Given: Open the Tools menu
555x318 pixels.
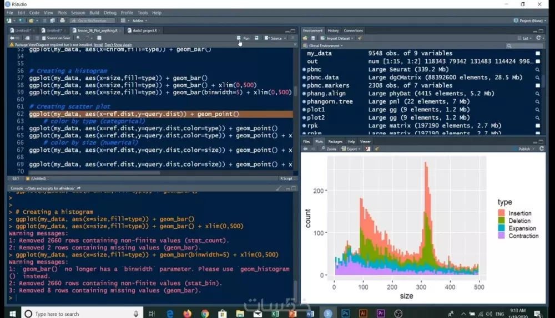Looking at the screenshot, I should (x=143, y=13).
